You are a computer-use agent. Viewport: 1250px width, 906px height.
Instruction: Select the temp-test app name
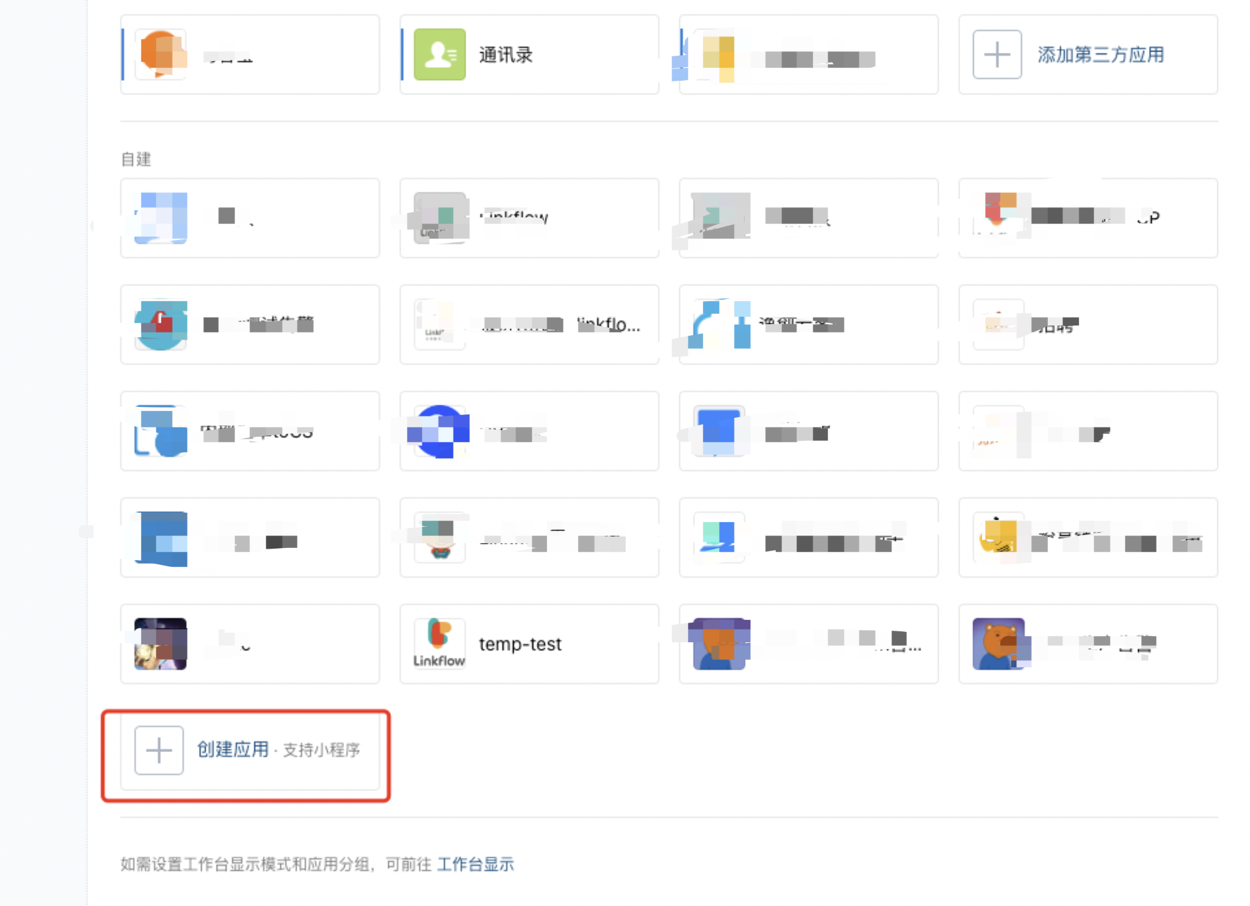[x=520, y=644]
